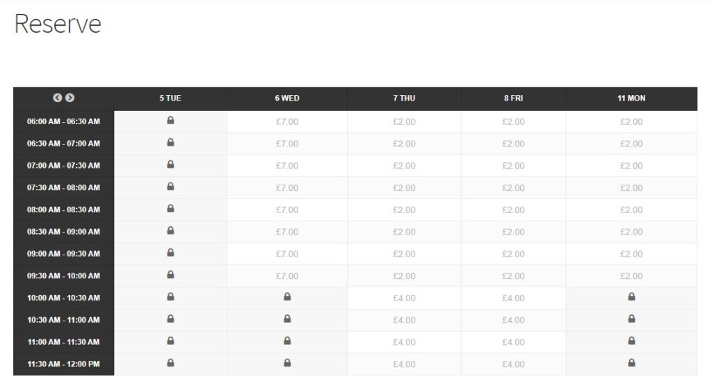Click lock icon for Tuesday 06:00 AM slot
Viewport: 712px width, 390px height.
(170, 121)
